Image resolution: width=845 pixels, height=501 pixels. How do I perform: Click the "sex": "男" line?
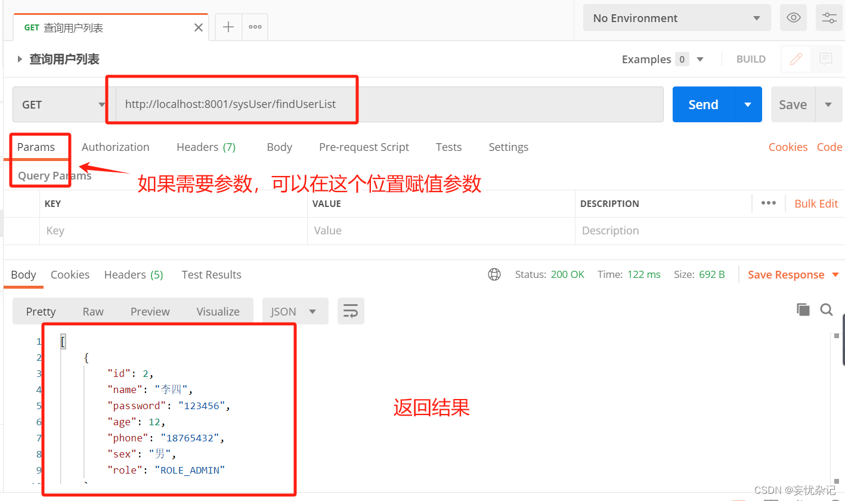tap(142, 454)
